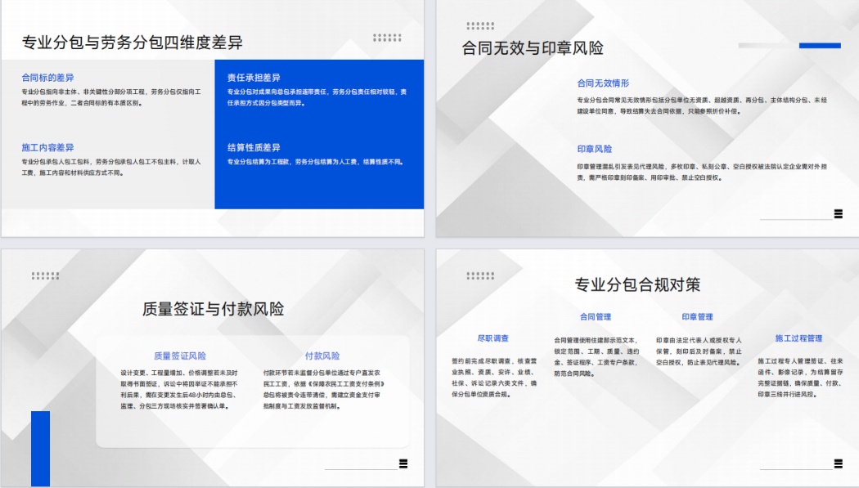Click the blue vertical block on 质量签证与付款风险 slide

point(40,449)
